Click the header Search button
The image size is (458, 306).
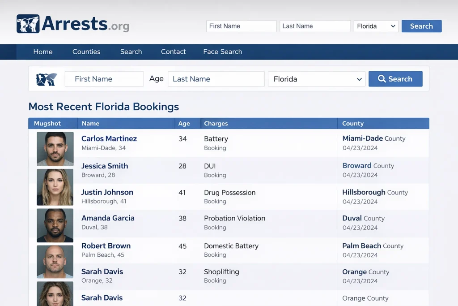point(421,26)
